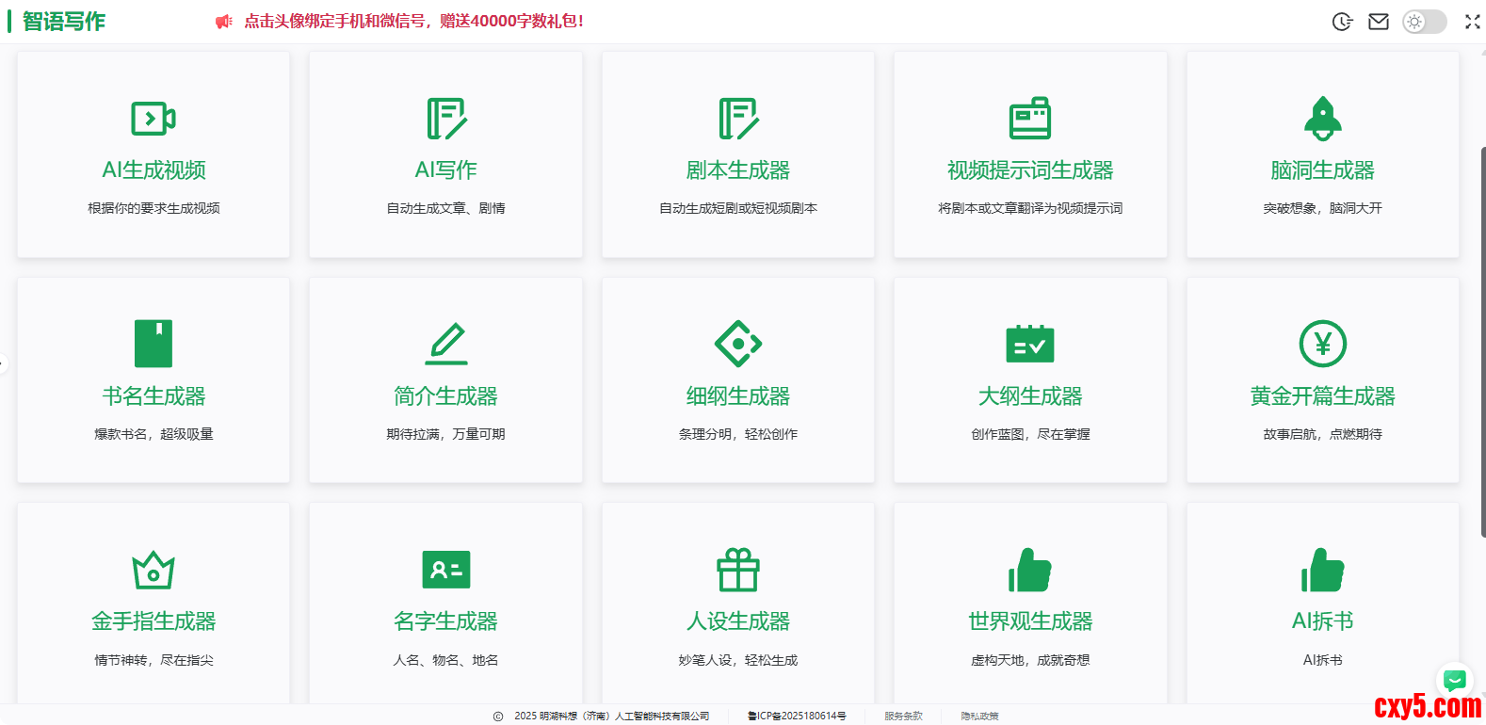Viewport: 1486px width, 725px height.
Task: Click the 书名生成器 book icon
Action: click(x=153, y=344)
